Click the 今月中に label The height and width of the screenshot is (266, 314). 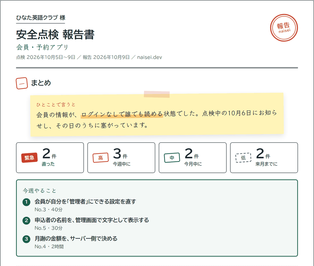(193, 164)
